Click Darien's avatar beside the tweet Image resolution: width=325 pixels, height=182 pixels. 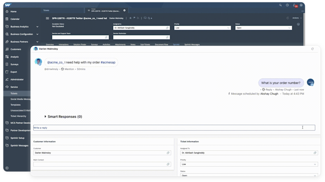click(38, 62)
